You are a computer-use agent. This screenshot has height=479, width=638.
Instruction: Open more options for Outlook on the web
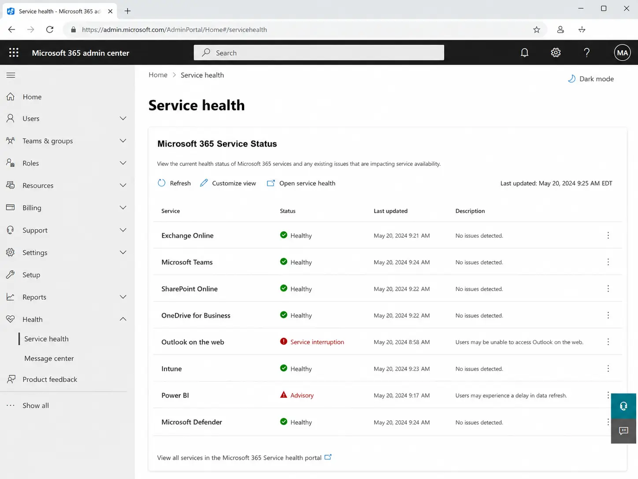608,342
